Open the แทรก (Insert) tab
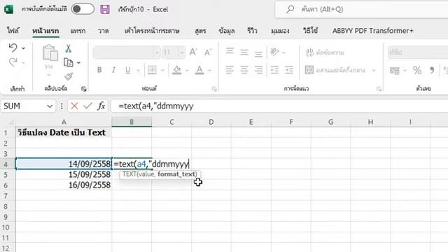 (78, 31)
